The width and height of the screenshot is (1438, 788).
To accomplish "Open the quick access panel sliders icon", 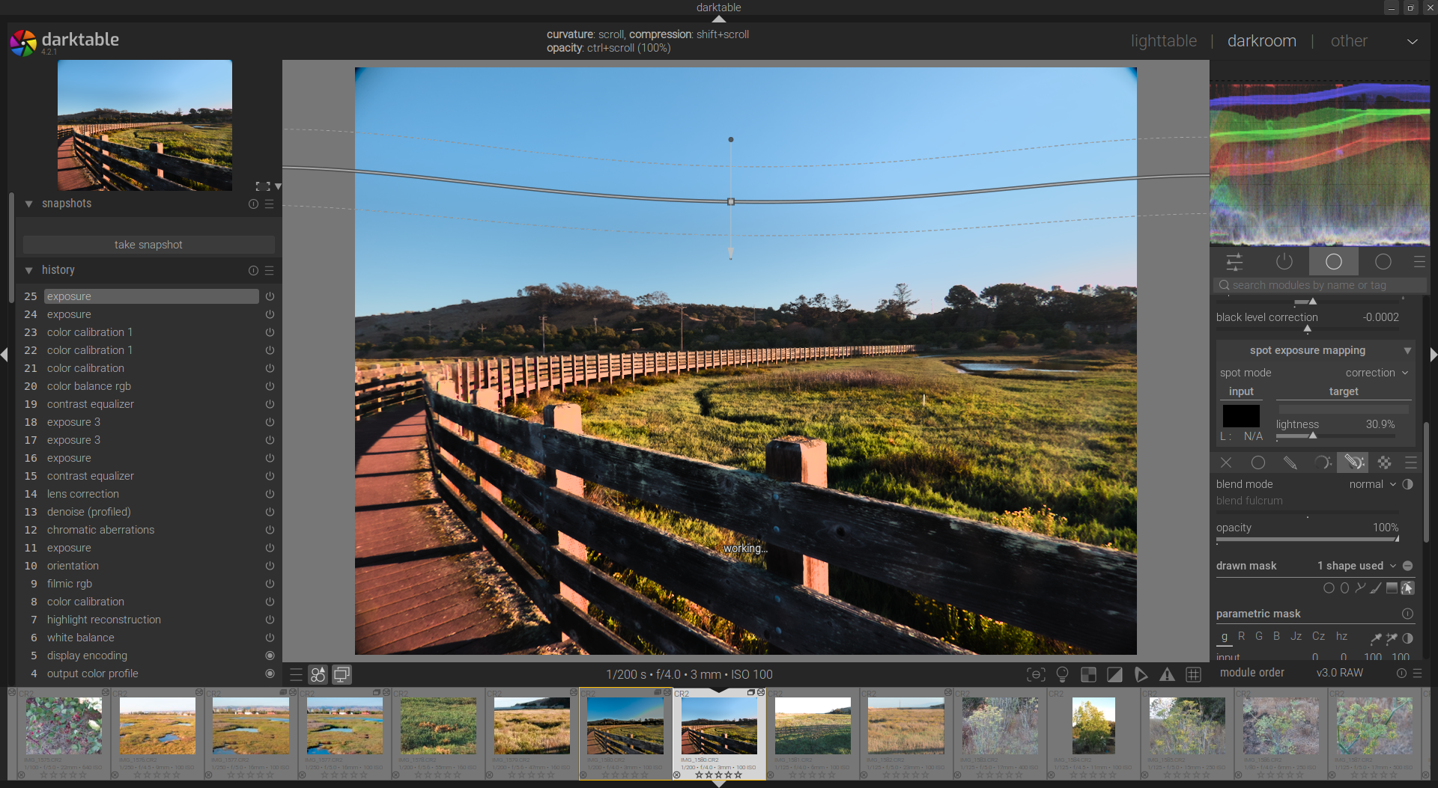I will click(1234, 262).
